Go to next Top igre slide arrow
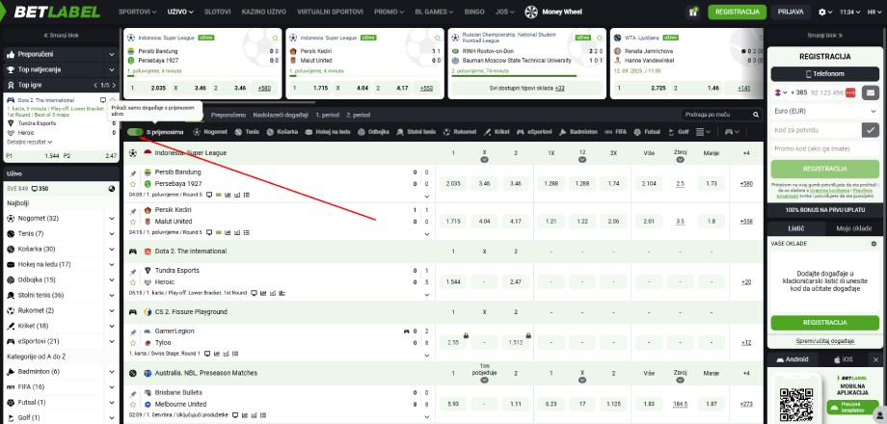The width and height of the screenshot is (887, 424). [x=114, y=85]
